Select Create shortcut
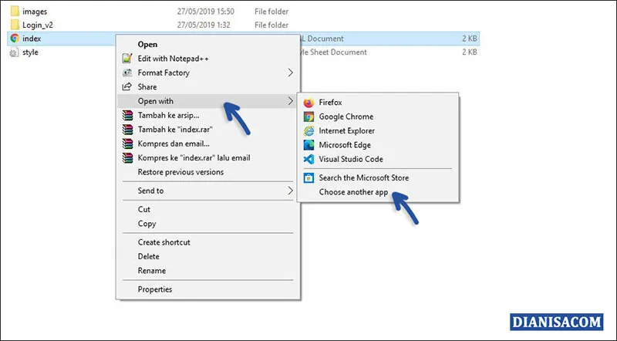617x341 pixels. point(208,242)
